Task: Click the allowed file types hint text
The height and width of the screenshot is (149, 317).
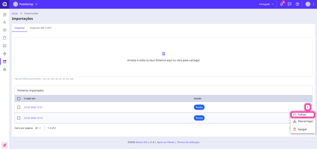Action: pyautogui.click(x=44, y=79)
